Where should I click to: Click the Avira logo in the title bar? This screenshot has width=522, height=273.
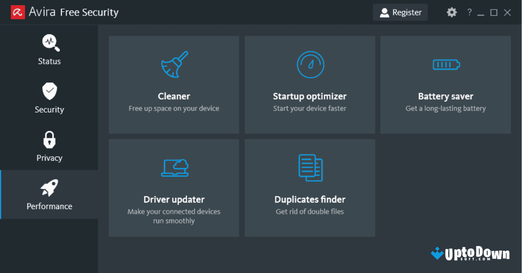click(18, 12)
